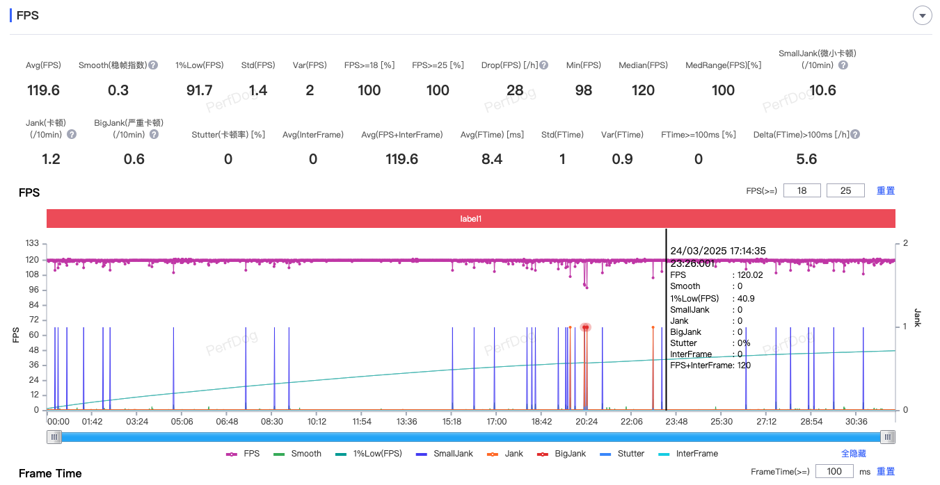Viewport: 940px width, 485px height.
Task: Toggle Stutter series in legend
Action: 622,454
